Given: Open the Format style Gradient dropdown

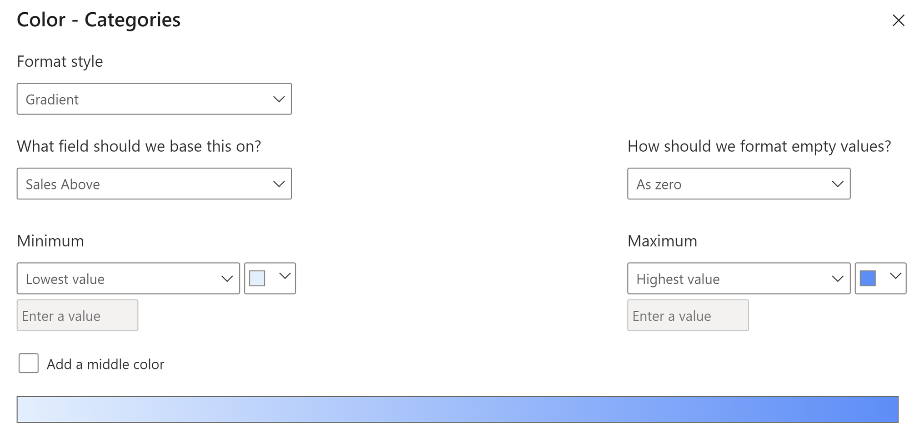Looking at the screenshot, I should coord(154,99).
